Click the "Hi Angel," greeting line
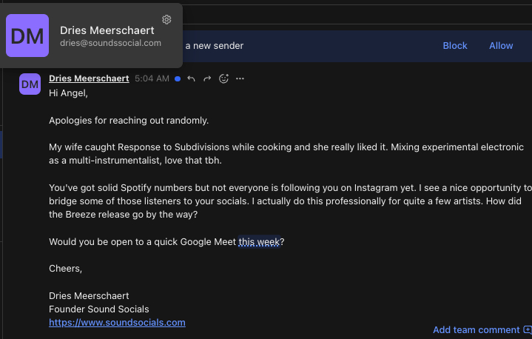This screenshot has height=339, width=532. (x=68, y=93)
